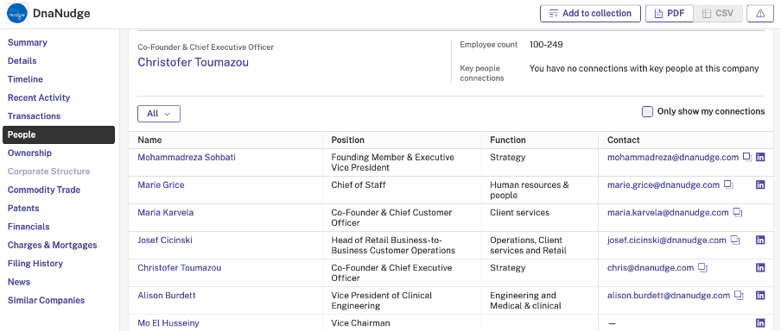Email alison.burdett@dnanudge.com link
Screen dimensions: 781x331
tap(669, 295)
